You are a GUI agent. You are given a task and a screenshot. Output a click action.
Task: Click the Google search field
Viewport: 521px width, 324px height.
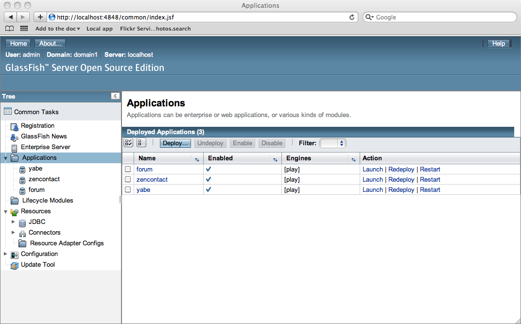coord(443,17)
